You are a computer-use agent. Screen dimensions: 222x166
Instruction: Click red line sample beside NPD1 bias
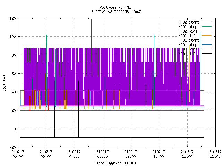[206, 49]
